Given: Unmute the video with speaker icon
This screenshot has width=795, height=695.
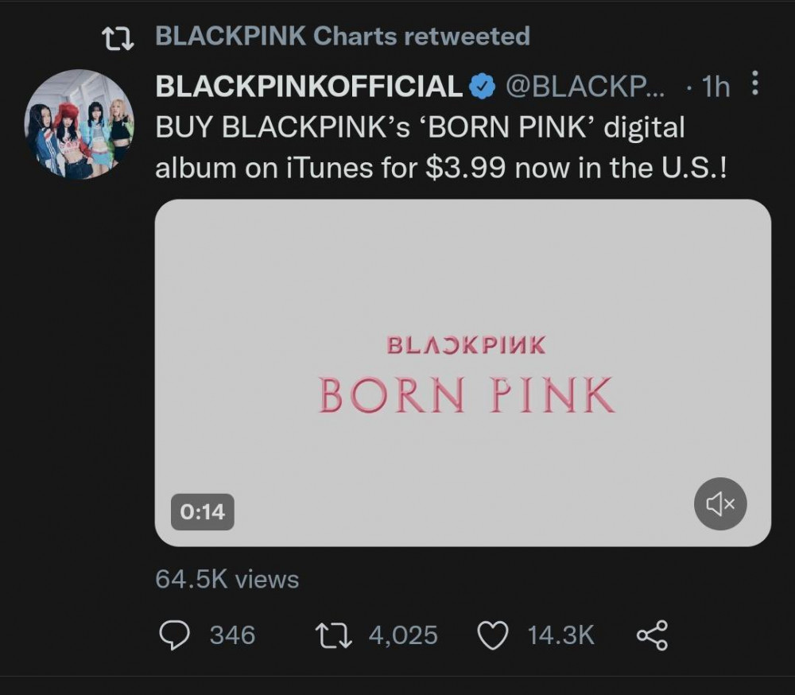Looking at the screenshot, I should point(720,503).
